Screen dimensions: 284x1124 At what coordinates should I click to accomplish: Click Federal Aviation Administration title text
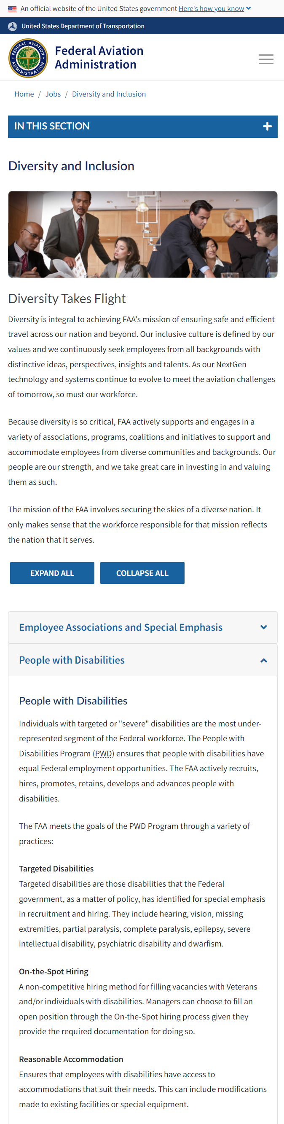(x=99, y=58)
